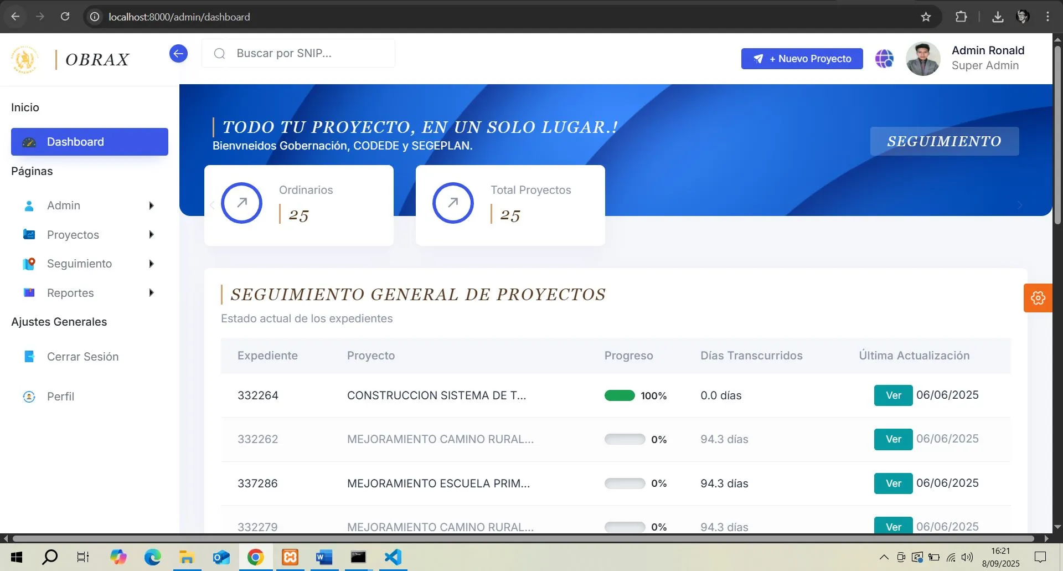Screen dimensions: 1063x571
Task: Click the back arrow circle icon
Action: [x=178, y=53]
